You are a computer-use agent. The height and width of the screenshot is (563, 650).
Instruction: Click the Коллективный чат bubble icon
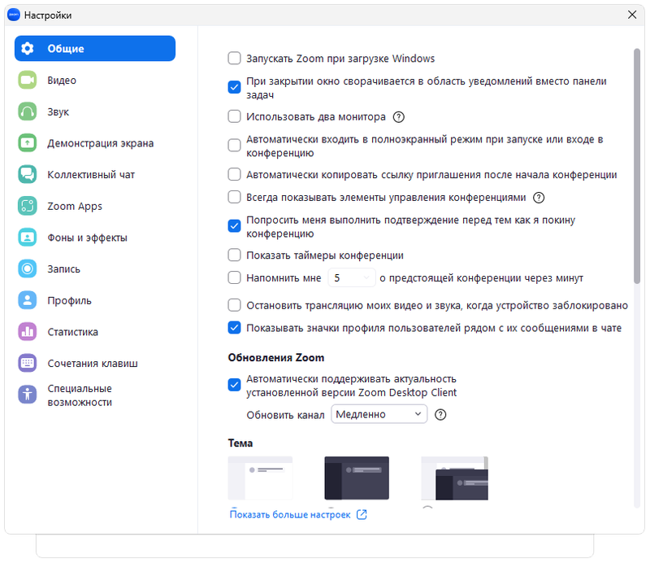coord(28,174)
